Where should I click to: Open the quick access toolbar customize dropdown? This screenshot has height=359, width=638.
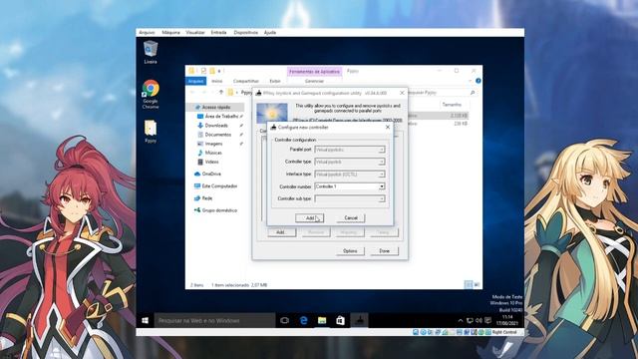coord(219,71)
